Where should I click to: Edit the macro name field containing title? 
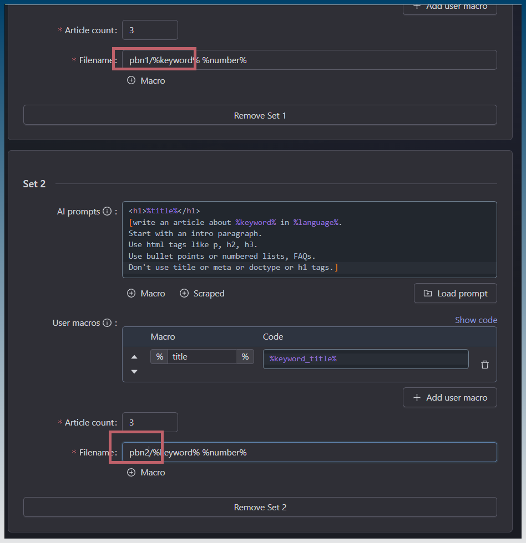[203, 357]
